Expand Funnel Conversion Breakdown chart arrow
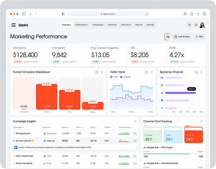 (102, 72)
